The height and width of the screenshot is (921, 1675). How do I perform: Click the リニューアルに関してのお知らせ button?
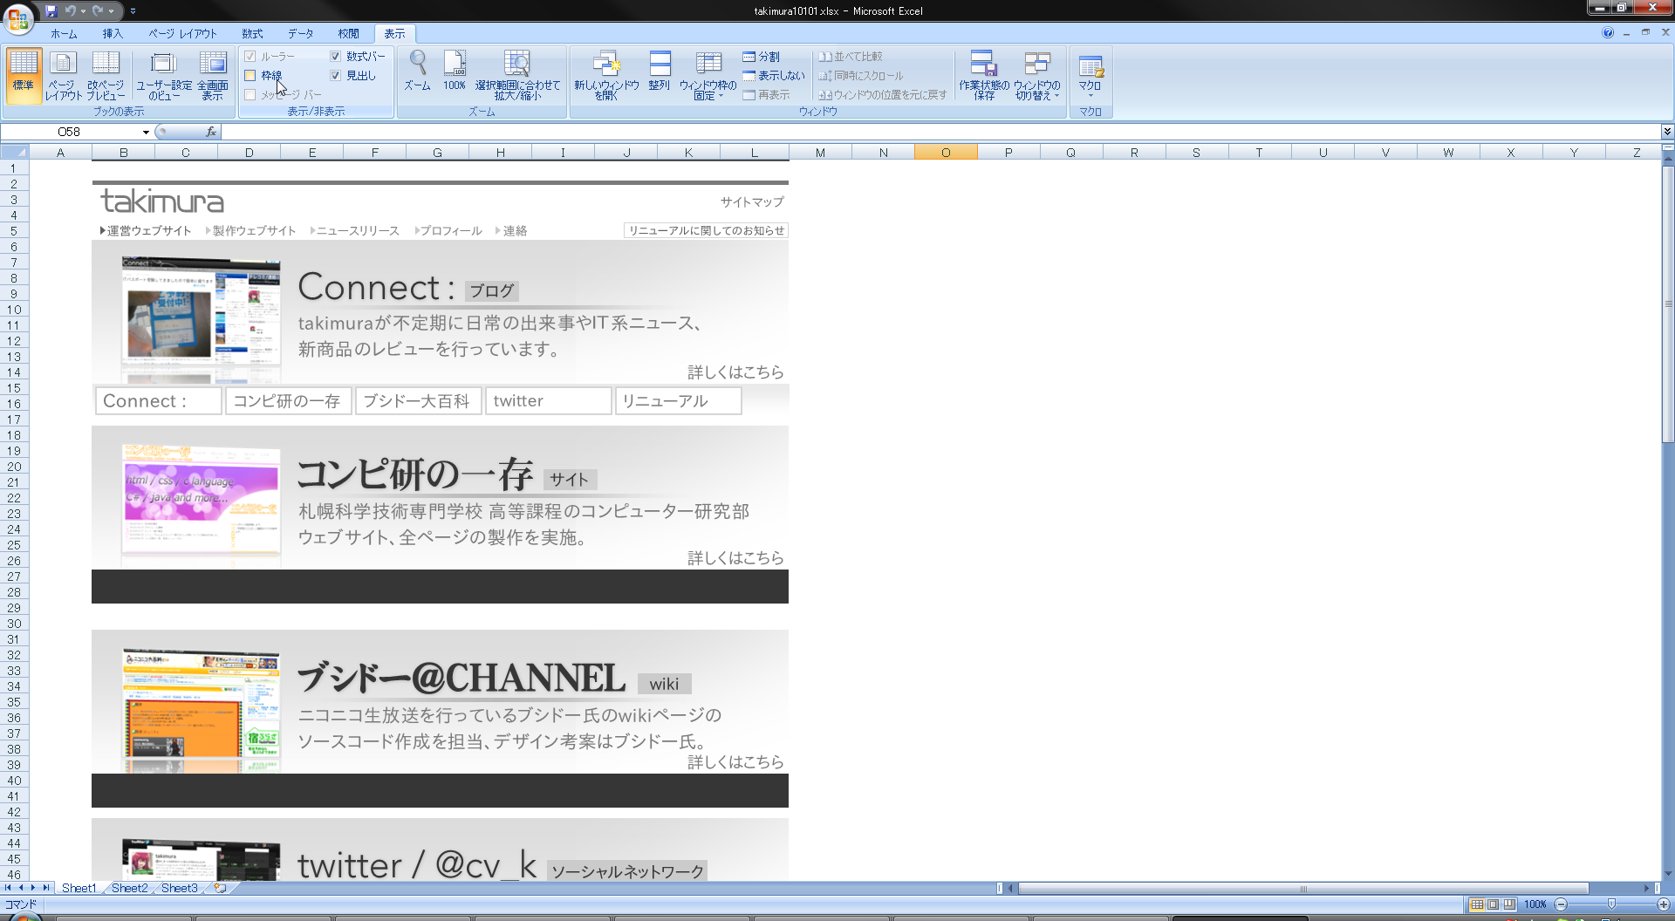pos(706,230)
